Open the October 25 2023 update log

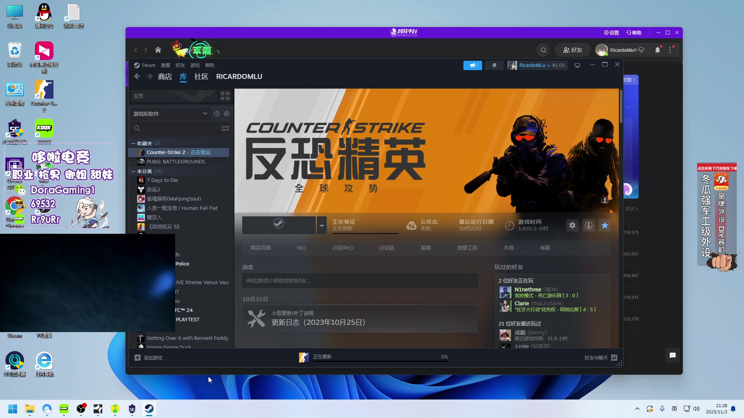360,319
